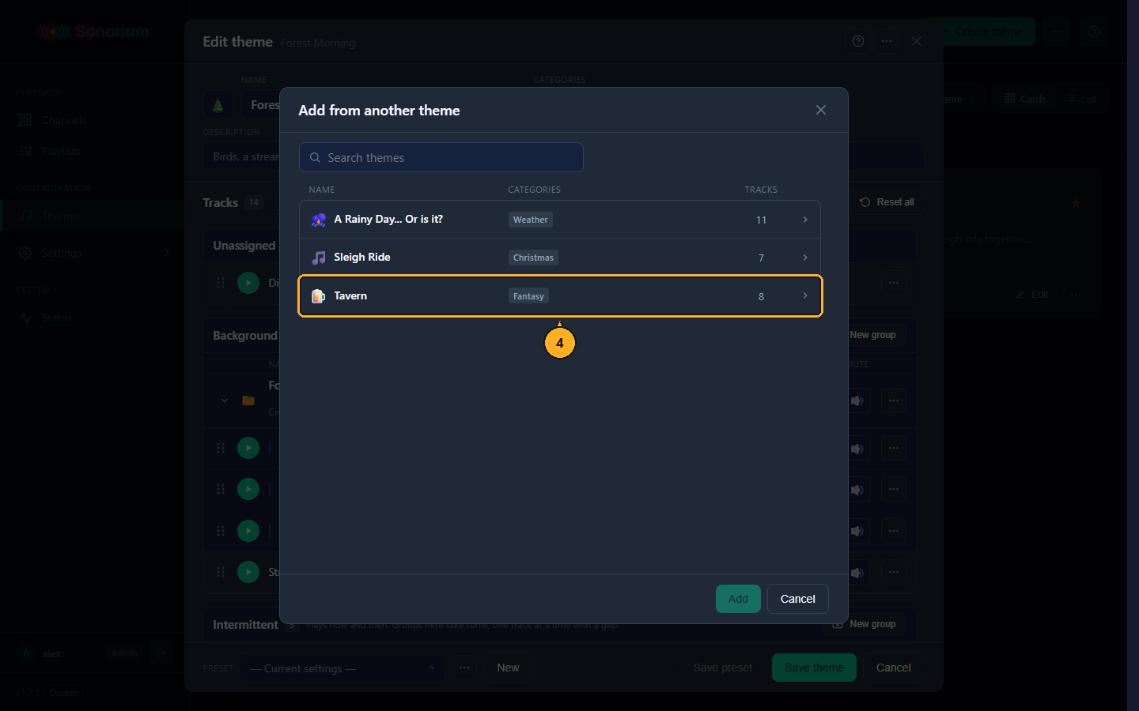The image size is (1139, 711).
Task: Toggle the favorite star on the theme card
Action: (x=1076, y=203)
